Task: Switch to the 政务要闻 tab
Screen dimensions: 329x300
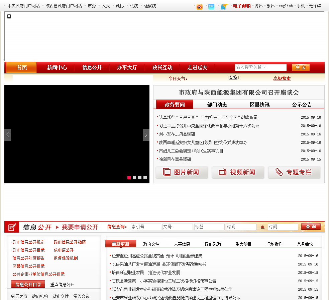Action: (x=175, y=105)
